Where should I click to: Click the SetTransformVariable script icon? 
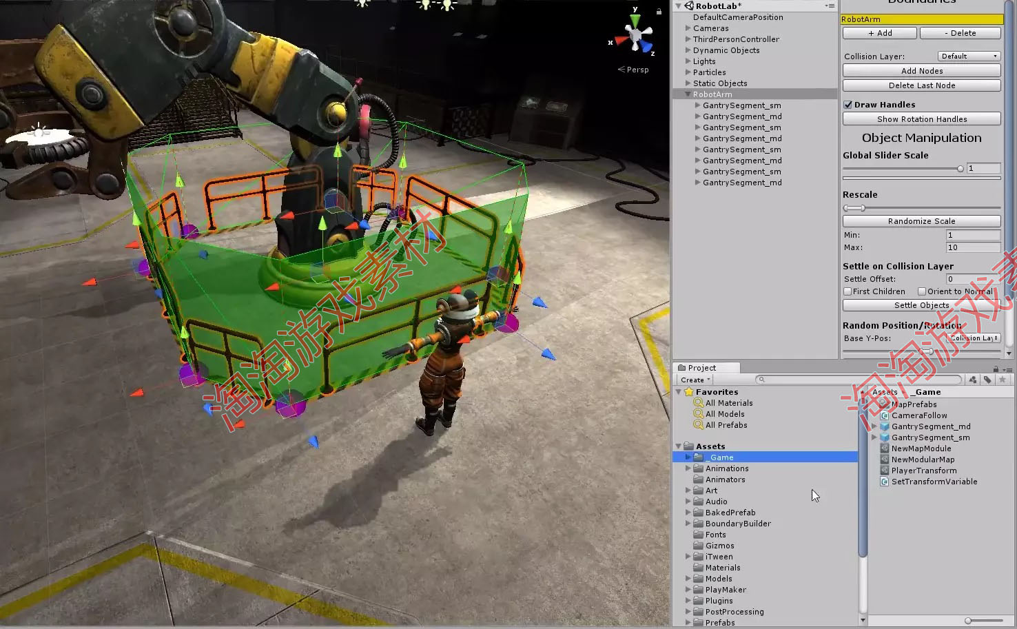pyautogui.click(x=885, y=482)
